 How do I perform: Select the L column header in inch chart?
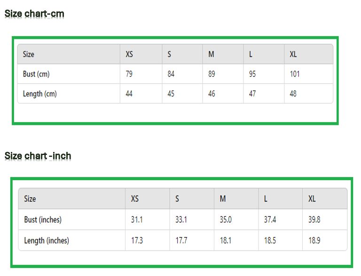tap(266, 199)
